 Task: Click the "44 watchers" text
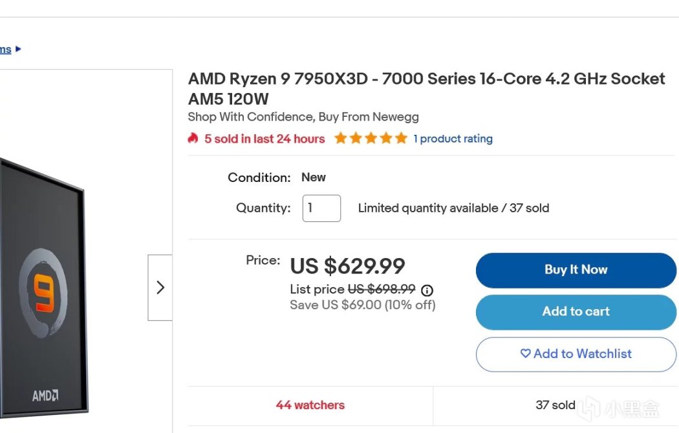click(x=310, y=405)
